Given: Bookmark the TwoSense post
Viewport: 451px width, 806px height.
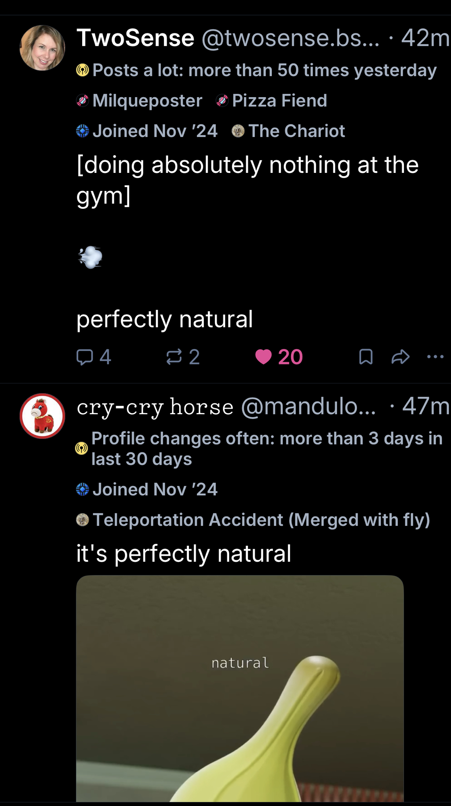Looking at the screenshot, I should coord(366,357).
